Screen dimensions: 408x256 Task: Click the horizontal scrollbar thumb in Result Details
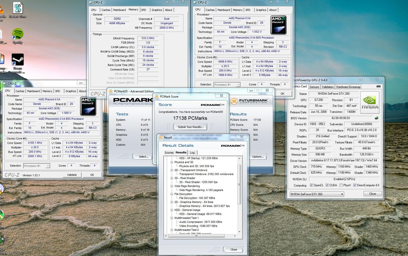pyautogui.click(x=196, y=236)
